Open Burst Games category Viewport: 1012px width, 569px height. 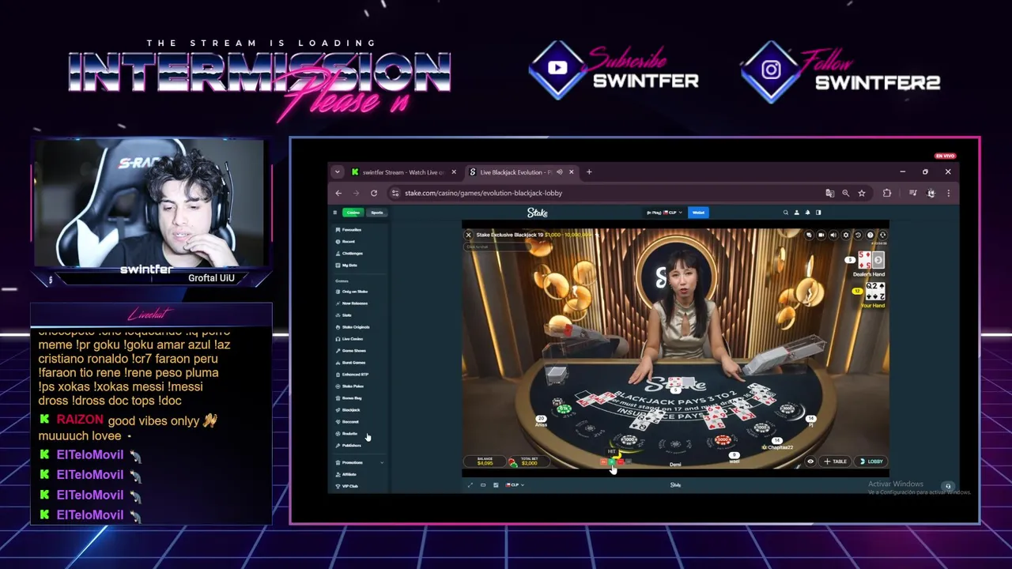click(351, 363)
